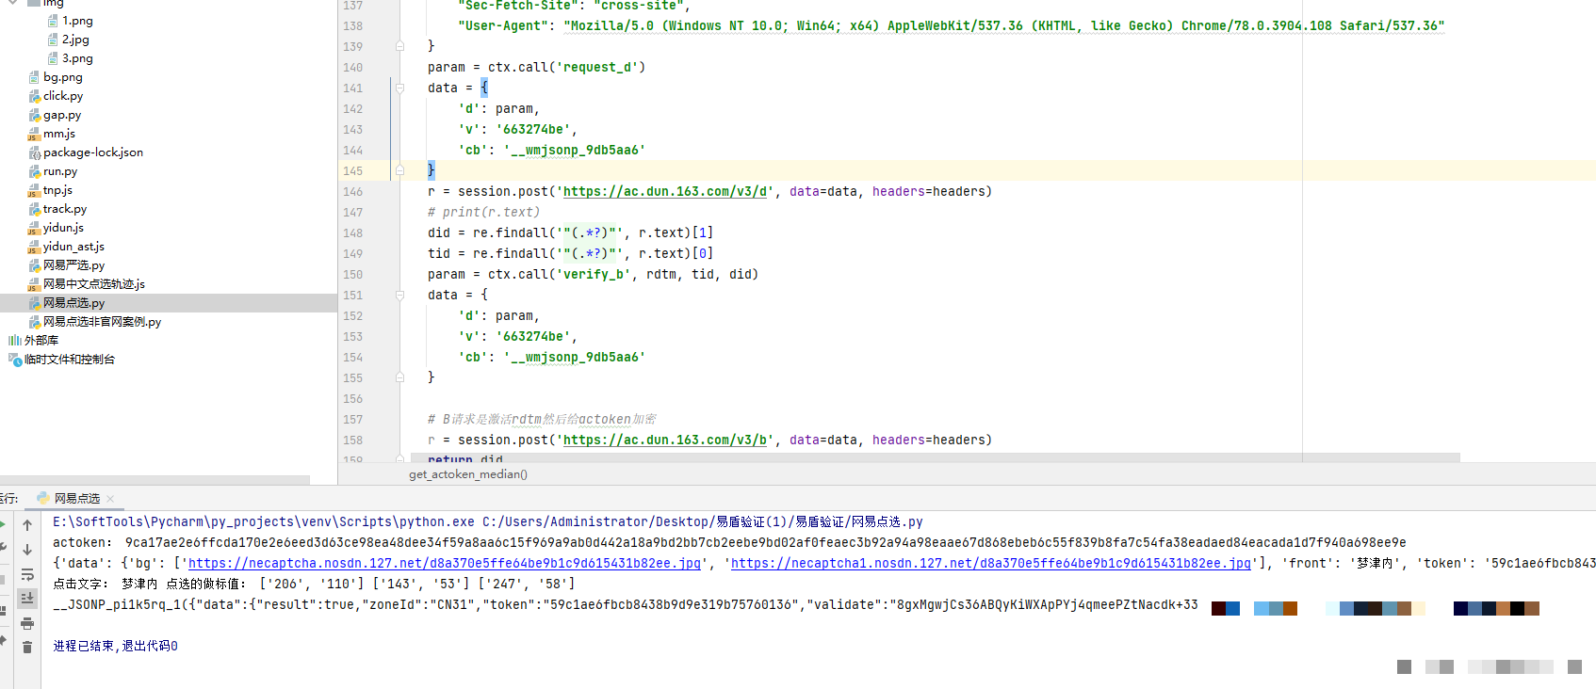Image resolution: width=1596 pixels, height=689 pixels.
Task: Click line number 146 in the gutter
Action: pyautogui.click(x=352, y=192)
